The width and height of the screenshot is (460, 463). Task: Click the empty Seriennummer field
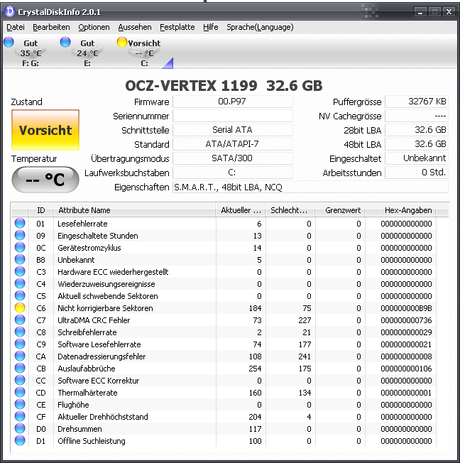tap(233, 116)
